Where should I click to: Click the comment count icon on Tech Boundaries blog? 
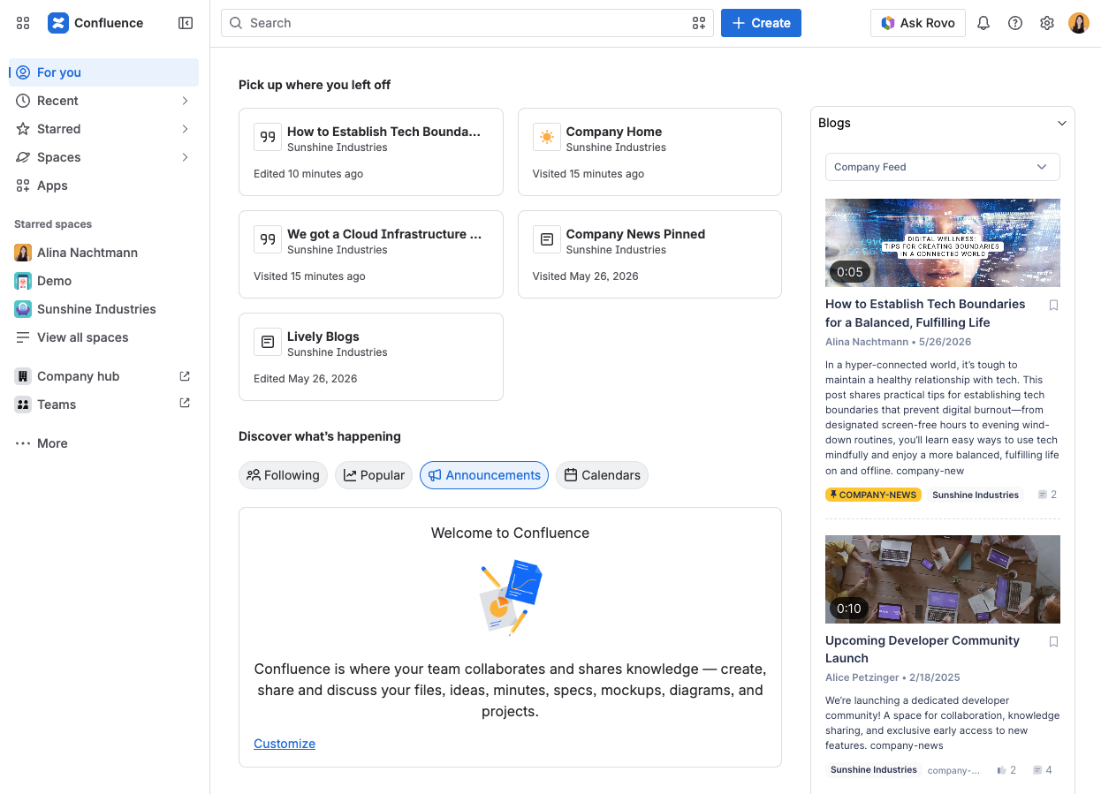pyautogui.click(x=1043, y=495)
